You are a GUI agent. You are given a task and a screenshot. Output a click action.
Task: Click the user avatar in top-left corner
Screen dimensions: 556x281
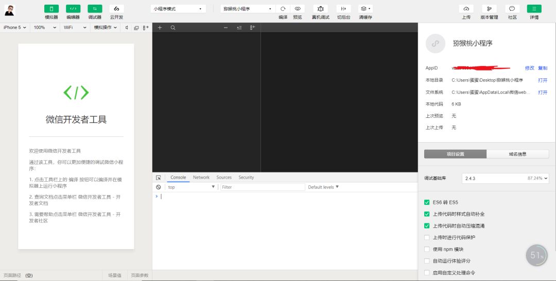9,10
